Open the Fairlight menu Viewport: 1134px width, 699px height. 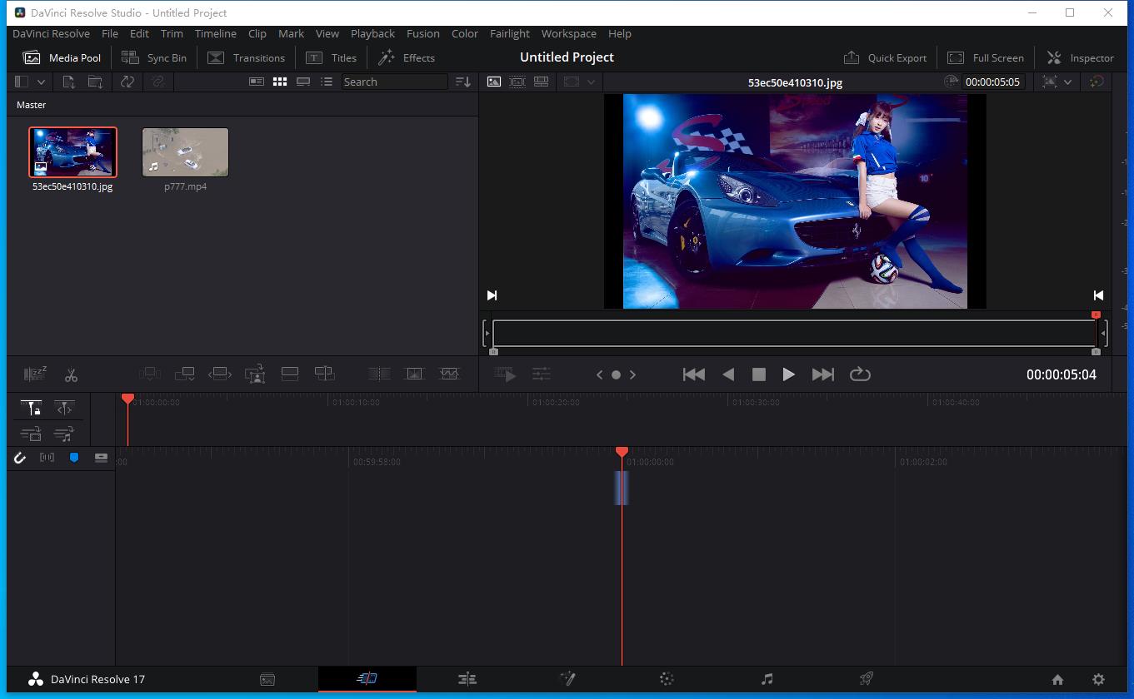tap(509, 33)
